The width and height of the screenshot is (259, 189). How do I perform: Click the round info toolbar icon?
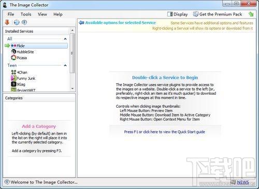(x=24, y=22)
